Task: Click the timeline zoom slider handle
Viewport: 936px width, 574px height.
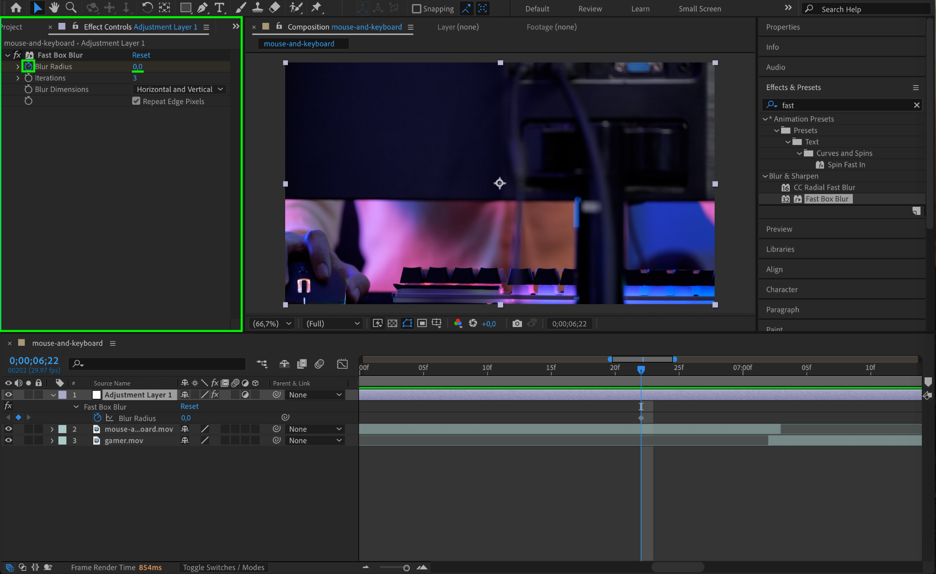Action: [x=406, y=568]
